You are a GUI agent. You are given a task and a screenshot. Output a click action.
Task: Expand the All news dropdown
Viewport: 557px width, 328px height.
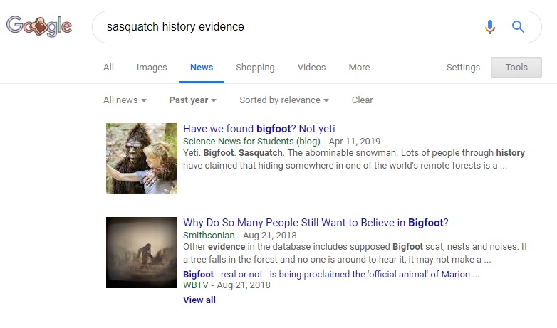(x=125, y=100)
